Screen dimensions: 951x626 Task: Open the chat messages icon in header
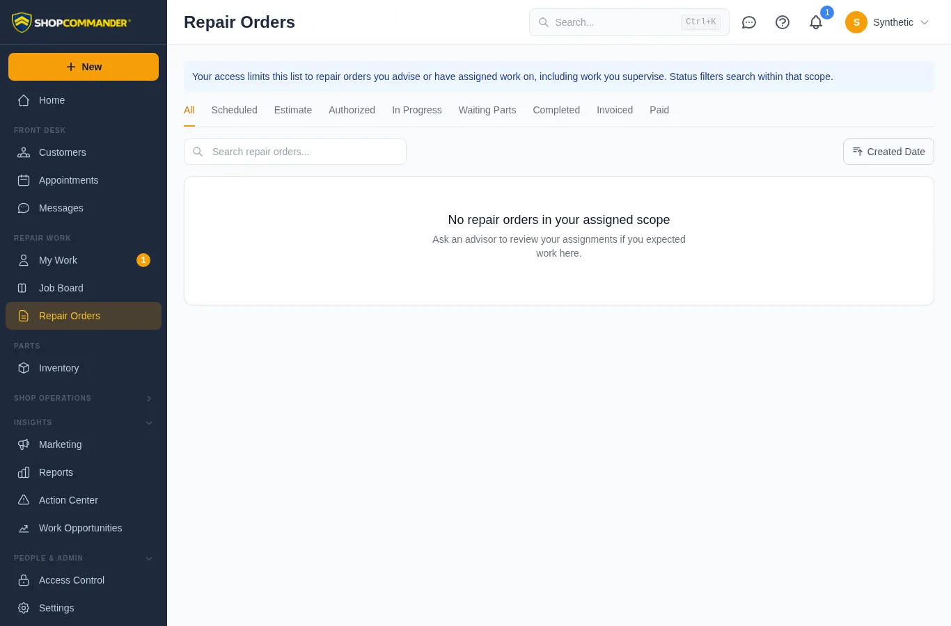(749, 22)
